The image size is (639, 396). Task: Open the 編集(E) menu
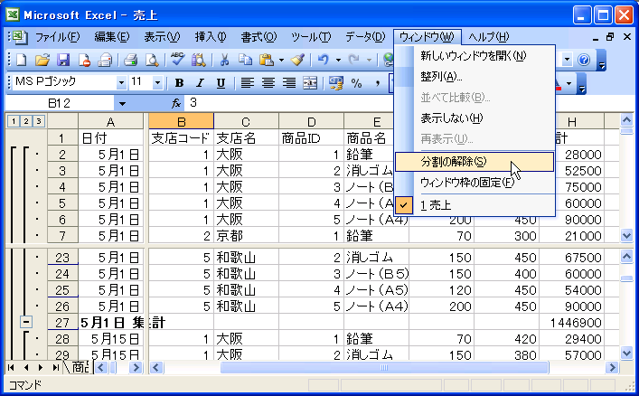112,37
